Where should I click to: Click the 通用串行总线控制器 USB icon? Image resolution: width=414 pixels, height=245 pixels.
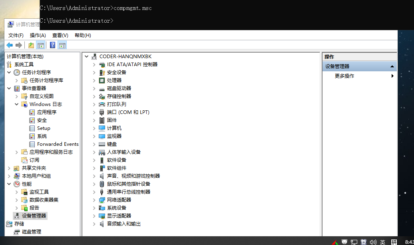[102, 192]
